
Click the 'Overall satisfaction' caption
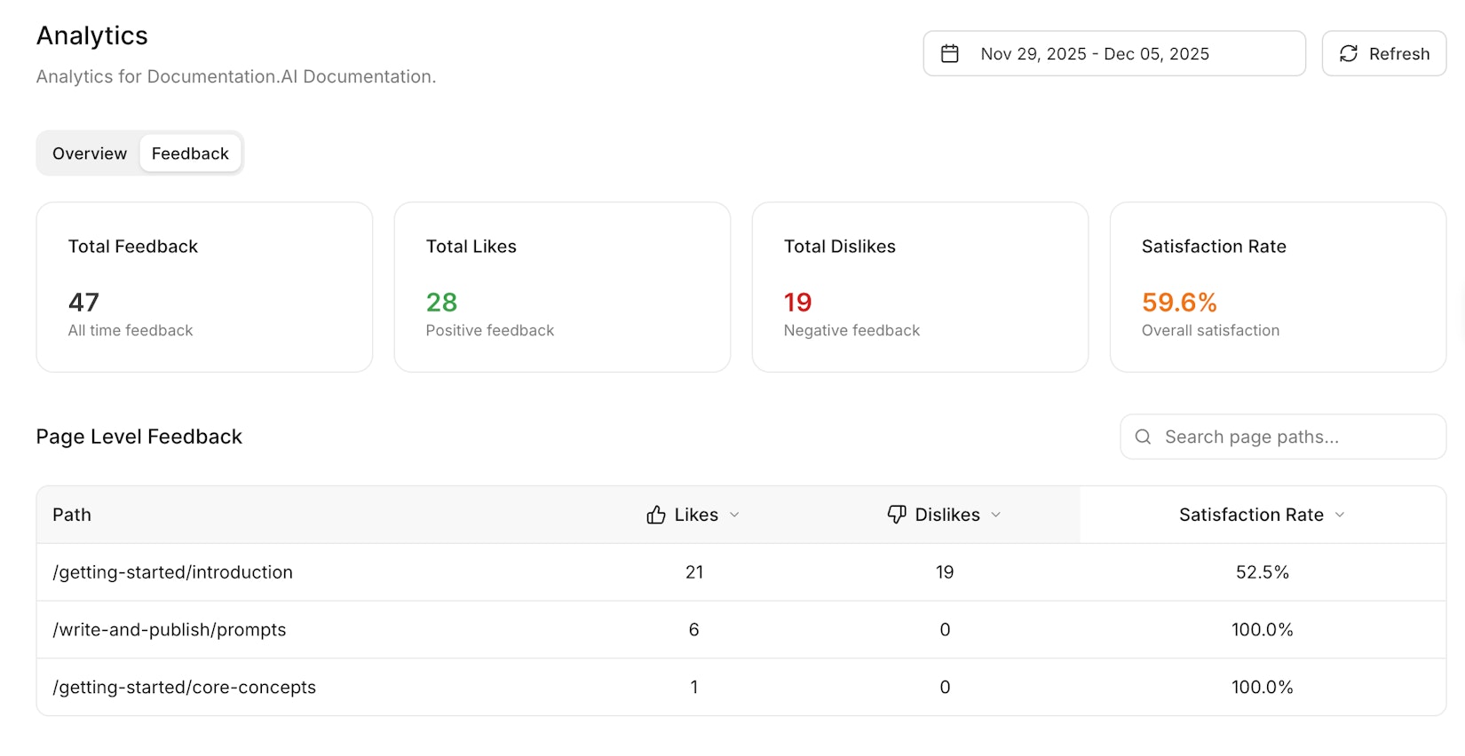1210,330
